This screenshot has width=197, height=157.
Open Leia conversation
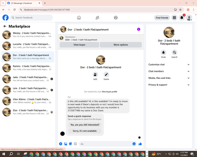[28, 90]
